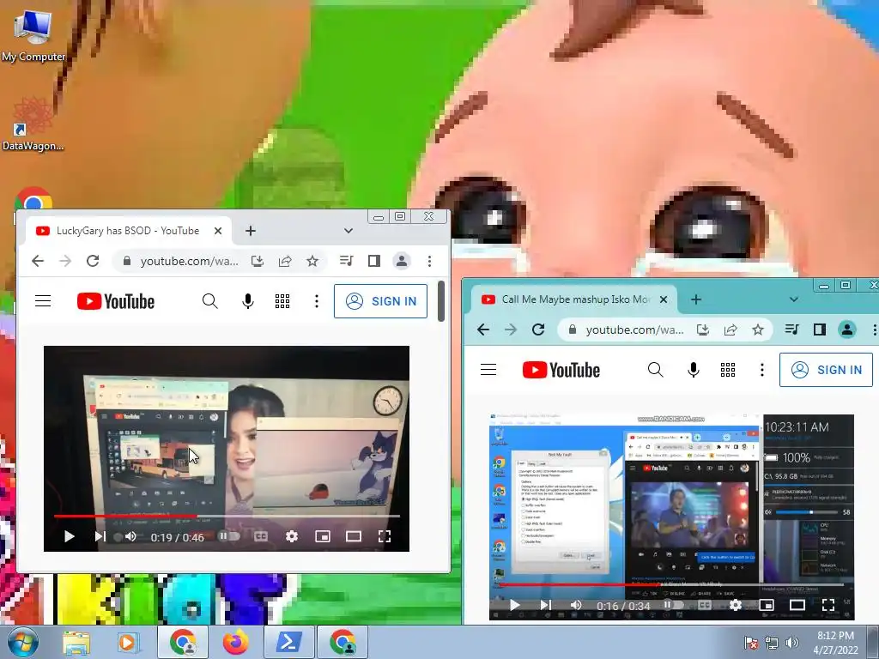
Task: Reload page in Call Me Maybe window
Action: (538, 329)
